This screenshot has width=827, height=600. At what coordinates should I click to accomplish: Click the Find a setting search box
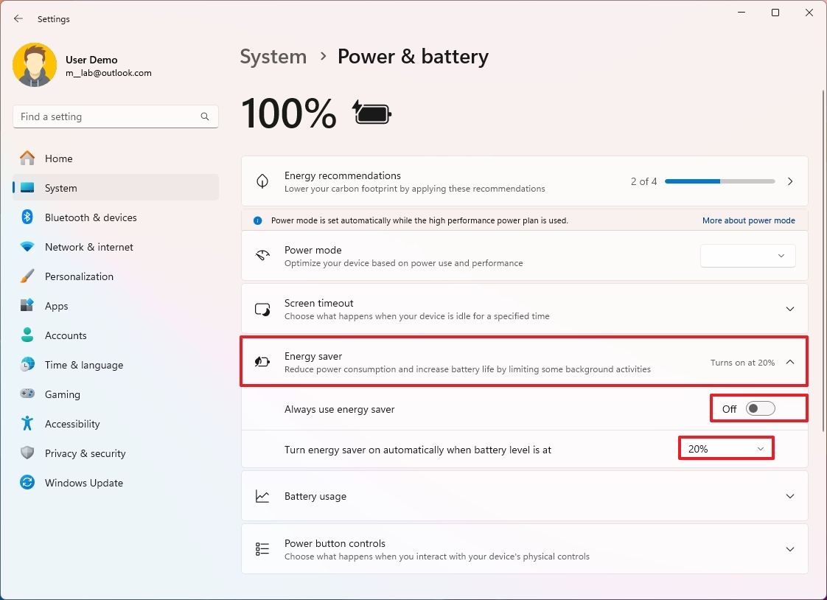[x=115, y=116]
